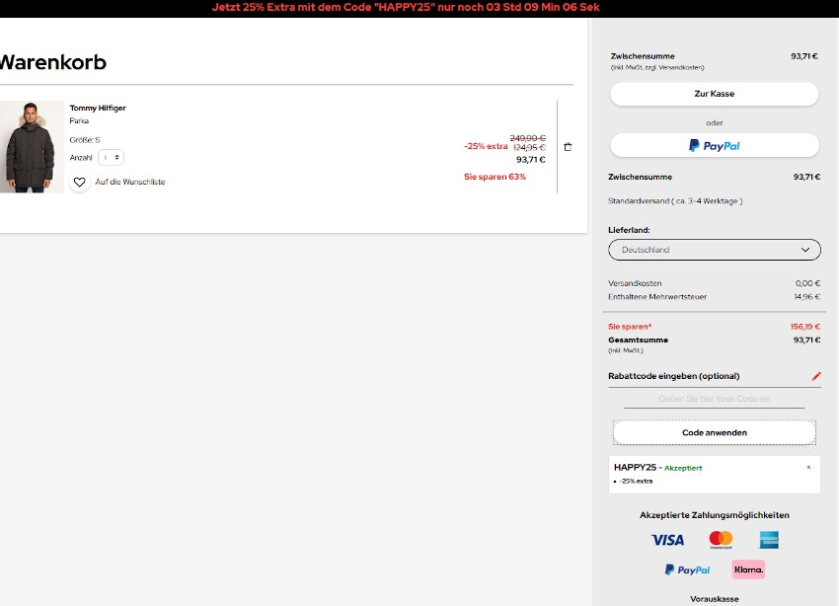Click the American Express logo
Viewport: 839px width, 606px height.
[769, 540]
